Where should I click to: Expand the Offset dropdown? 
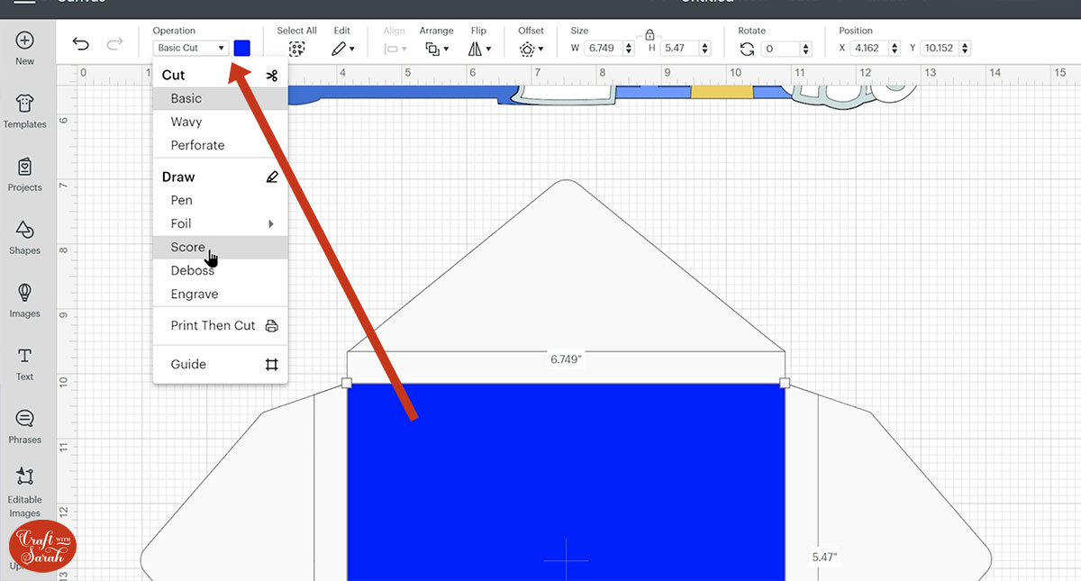531,49
